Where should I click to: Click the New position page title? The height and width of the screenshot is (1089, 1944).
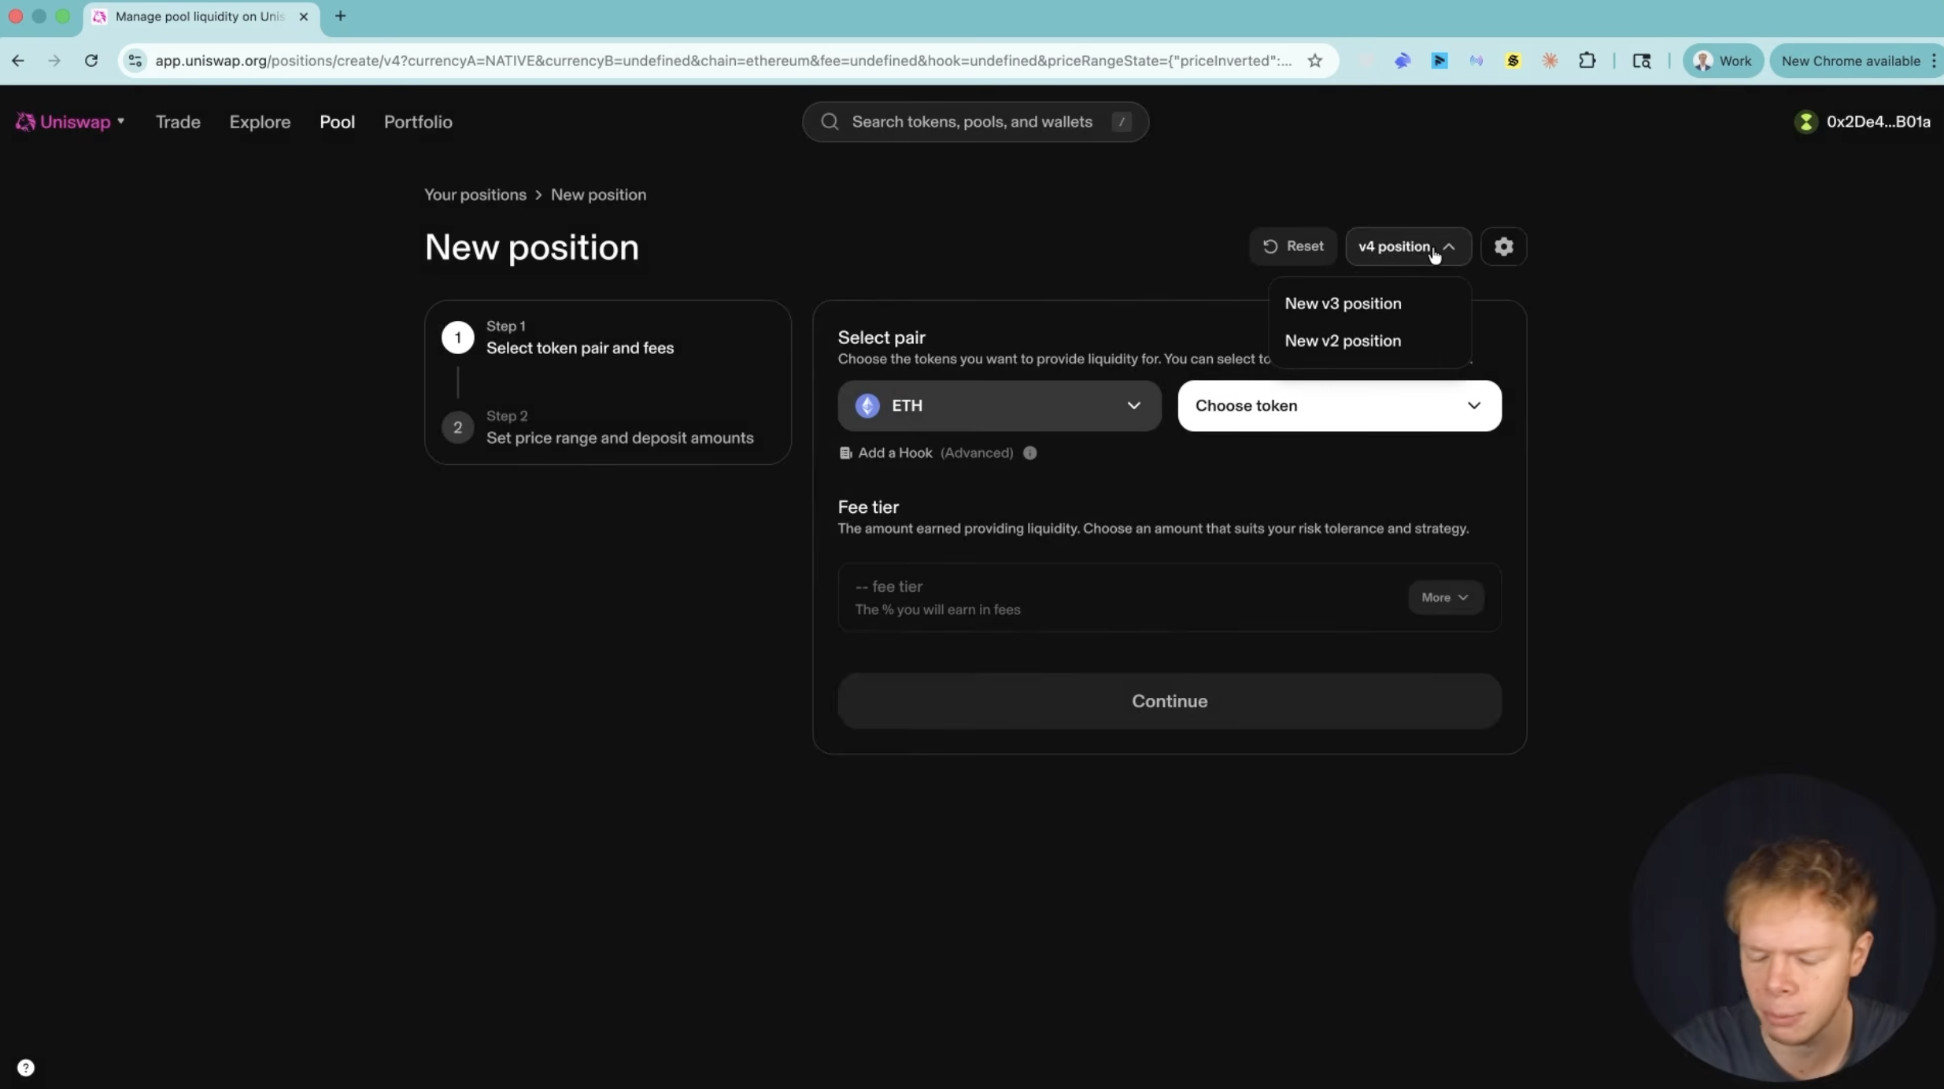click(532, 248)
